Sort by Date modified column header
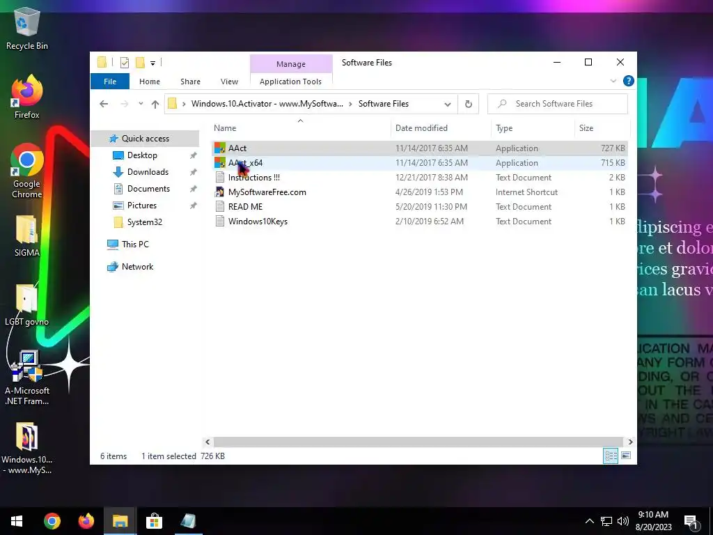This screenshot has height=535, width=713. (x=441, y=128)
